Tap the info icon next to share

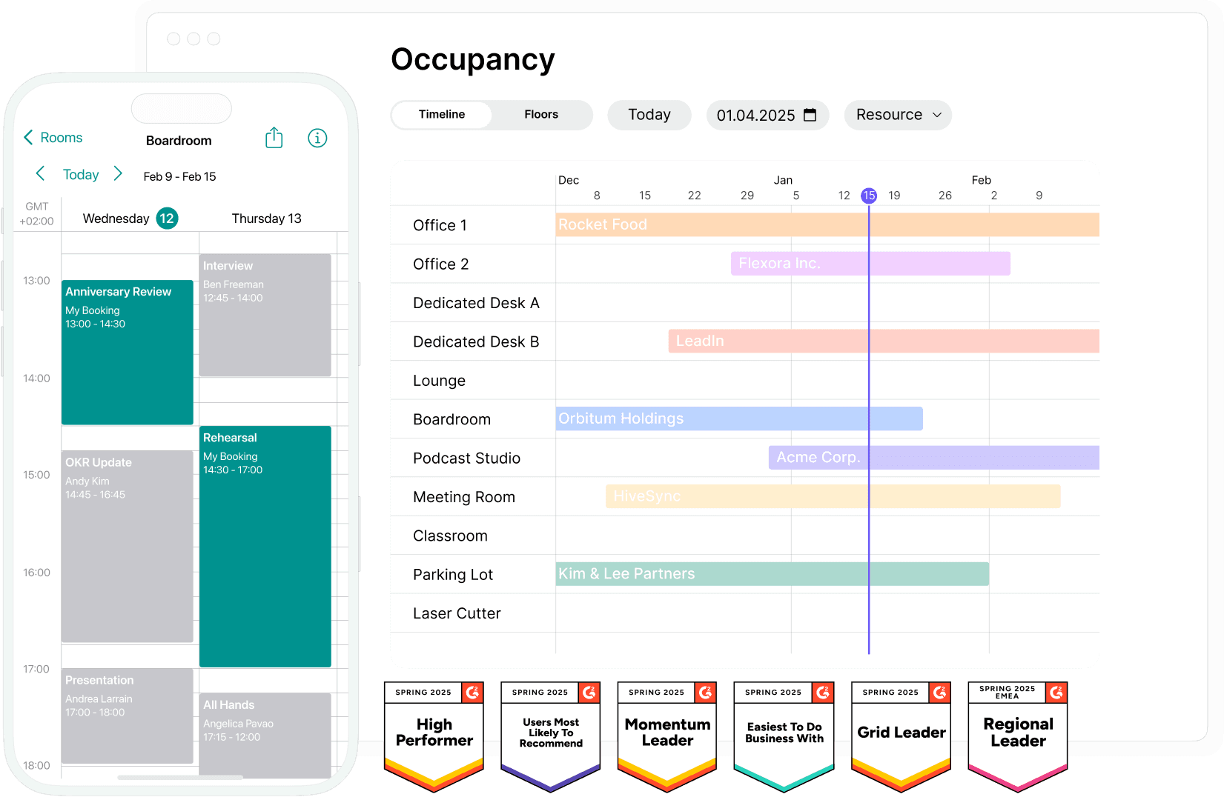point(317,138)
